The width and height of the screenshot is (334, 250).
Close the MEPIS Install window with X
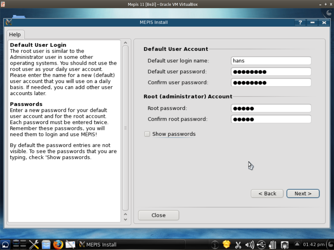click(x=324, y=22)
